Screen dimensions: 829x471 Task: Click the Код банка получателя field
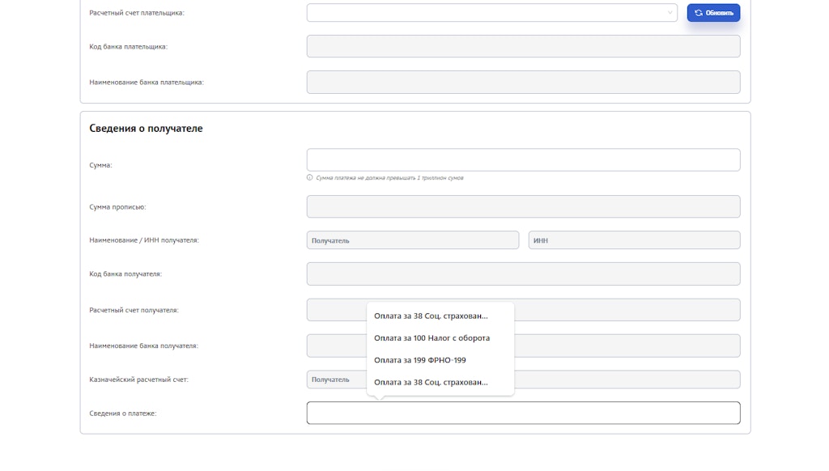[x=524, y=274]
